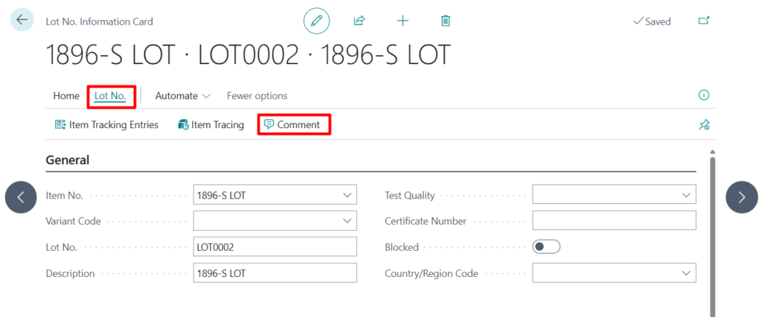762x317 pixels.
Task: Click the share icon
Action: coord(359,21)
